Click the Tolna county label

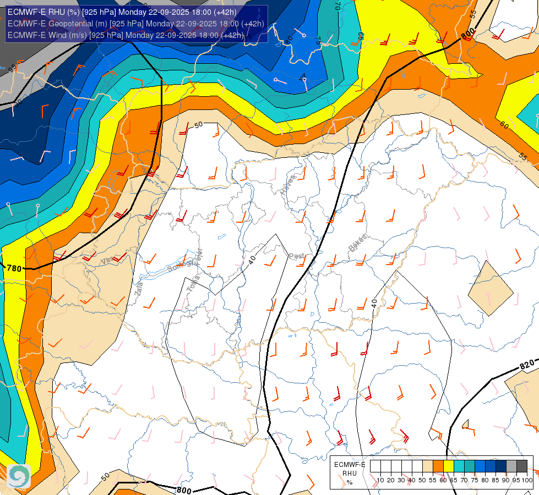pyautogui.click(x=193, y=284)
